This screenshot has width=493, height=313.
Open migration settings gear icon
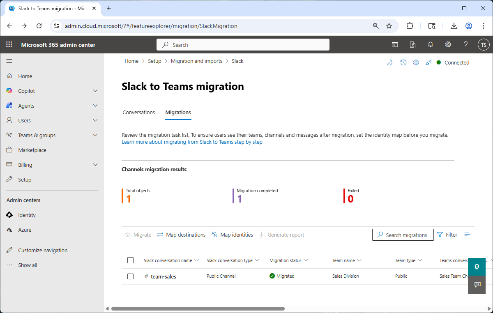pos(416,62)
